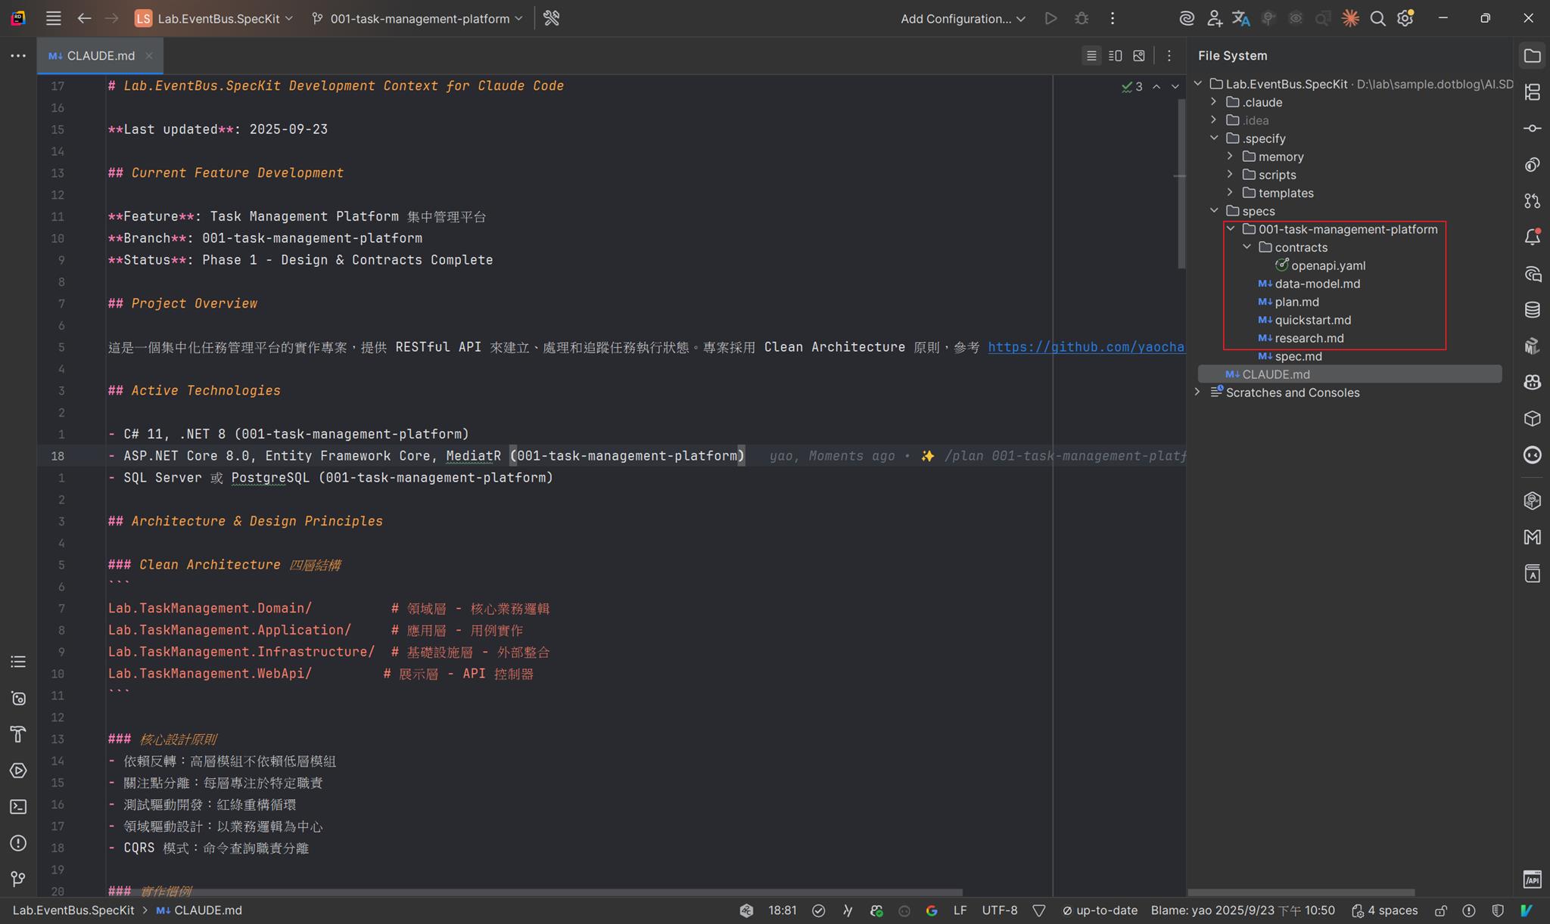Open the File System tool window icon
The height and width of the screenshot is (924, 1550).
click(1533, 55)
